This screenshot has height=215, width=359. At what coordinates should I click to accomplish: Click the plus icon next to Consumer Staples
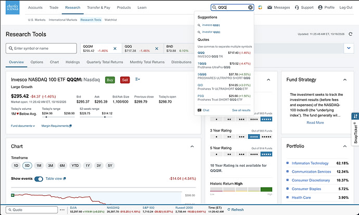click(x=288, y=189)
